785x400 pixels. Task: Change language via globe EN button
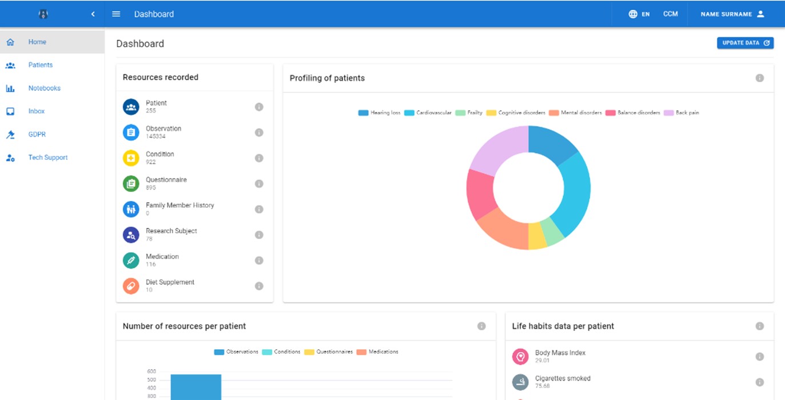point(639,14)
